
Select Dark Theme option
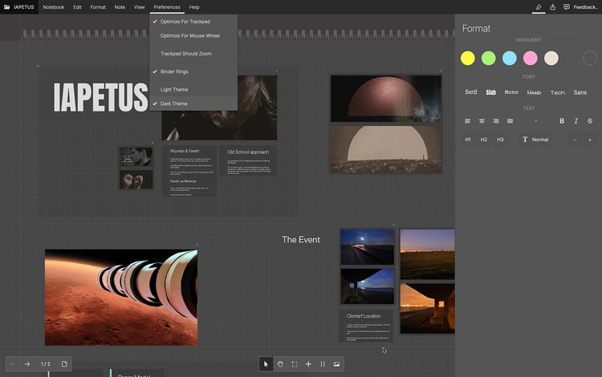tap(193, 103)
